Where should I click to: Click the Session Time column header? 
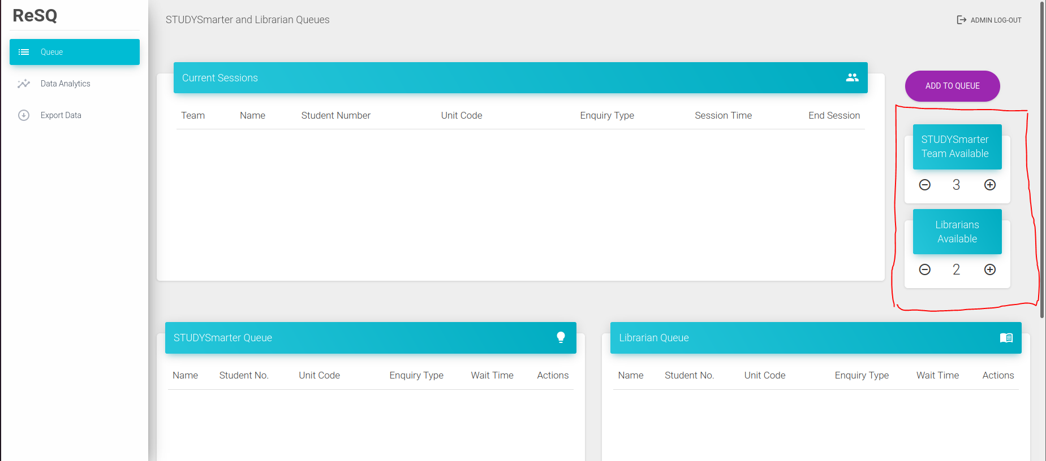tap(723, 115)
